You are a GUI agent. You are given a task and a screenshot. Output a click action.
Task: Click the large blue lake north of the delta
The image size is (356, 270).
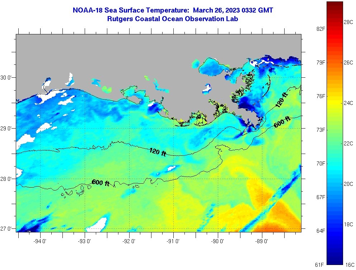pyautogui.click(x=211, y=66)
